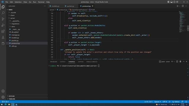Viewport: 189px width, 106px height.
Task: Open the File menu
Action: (x=6, y=2)
